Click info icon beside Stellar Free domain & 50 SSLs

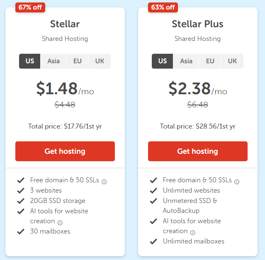click(104, 182)
